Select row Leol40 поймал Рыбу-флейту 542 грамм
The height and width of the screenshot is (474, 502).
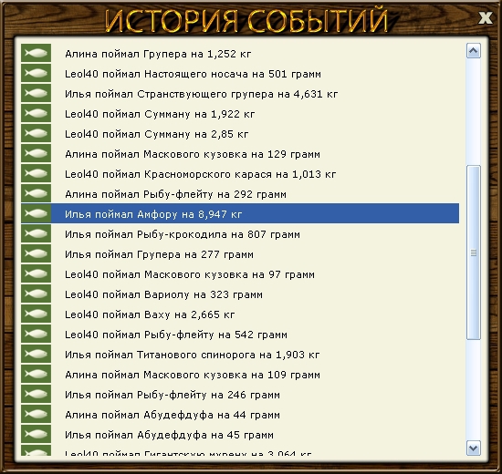tap(240, 334)
